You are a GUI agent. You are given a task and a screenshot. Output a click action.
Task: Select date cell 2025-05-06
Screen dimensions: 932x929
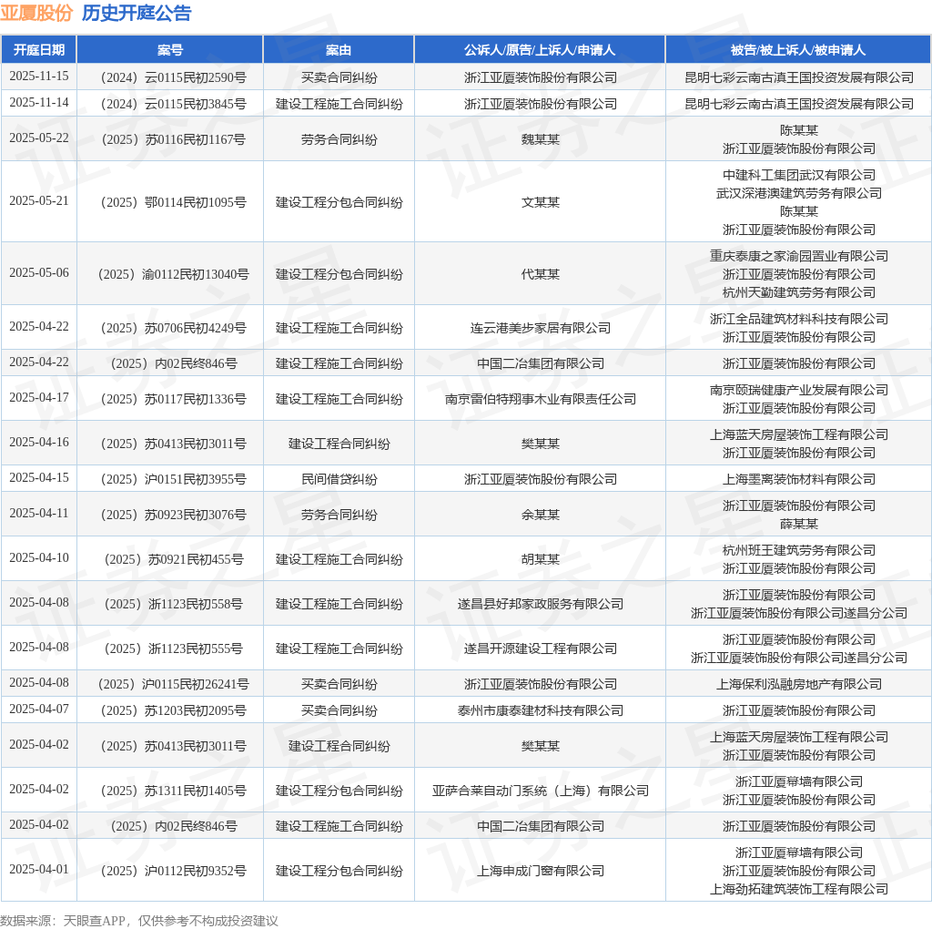coord(38,273)
